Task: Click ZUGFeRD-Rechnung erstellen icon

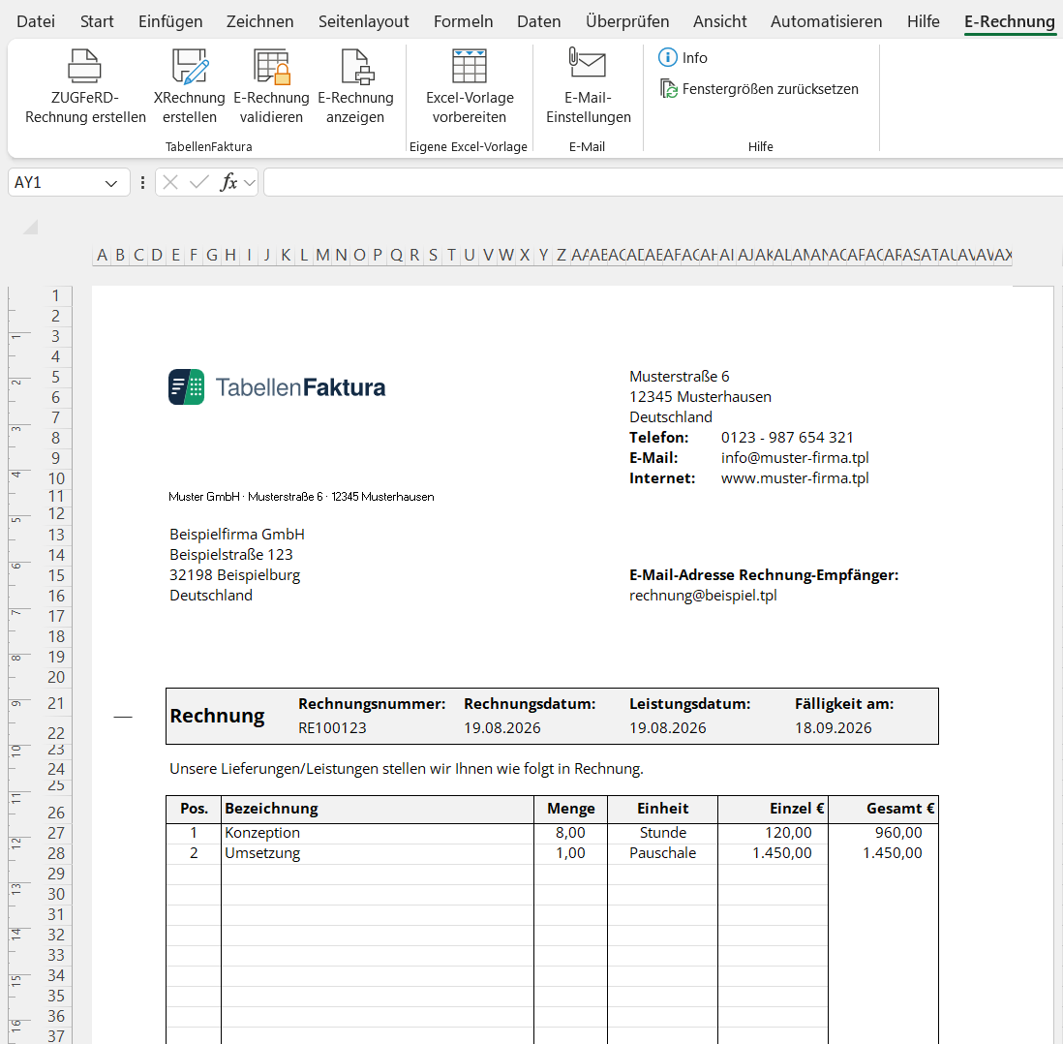Action: coord(85,67)
